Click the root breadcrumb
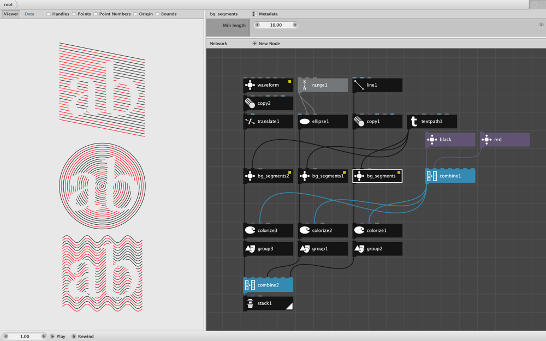Viewport: 546px width, 341px height. pos(8,4)
